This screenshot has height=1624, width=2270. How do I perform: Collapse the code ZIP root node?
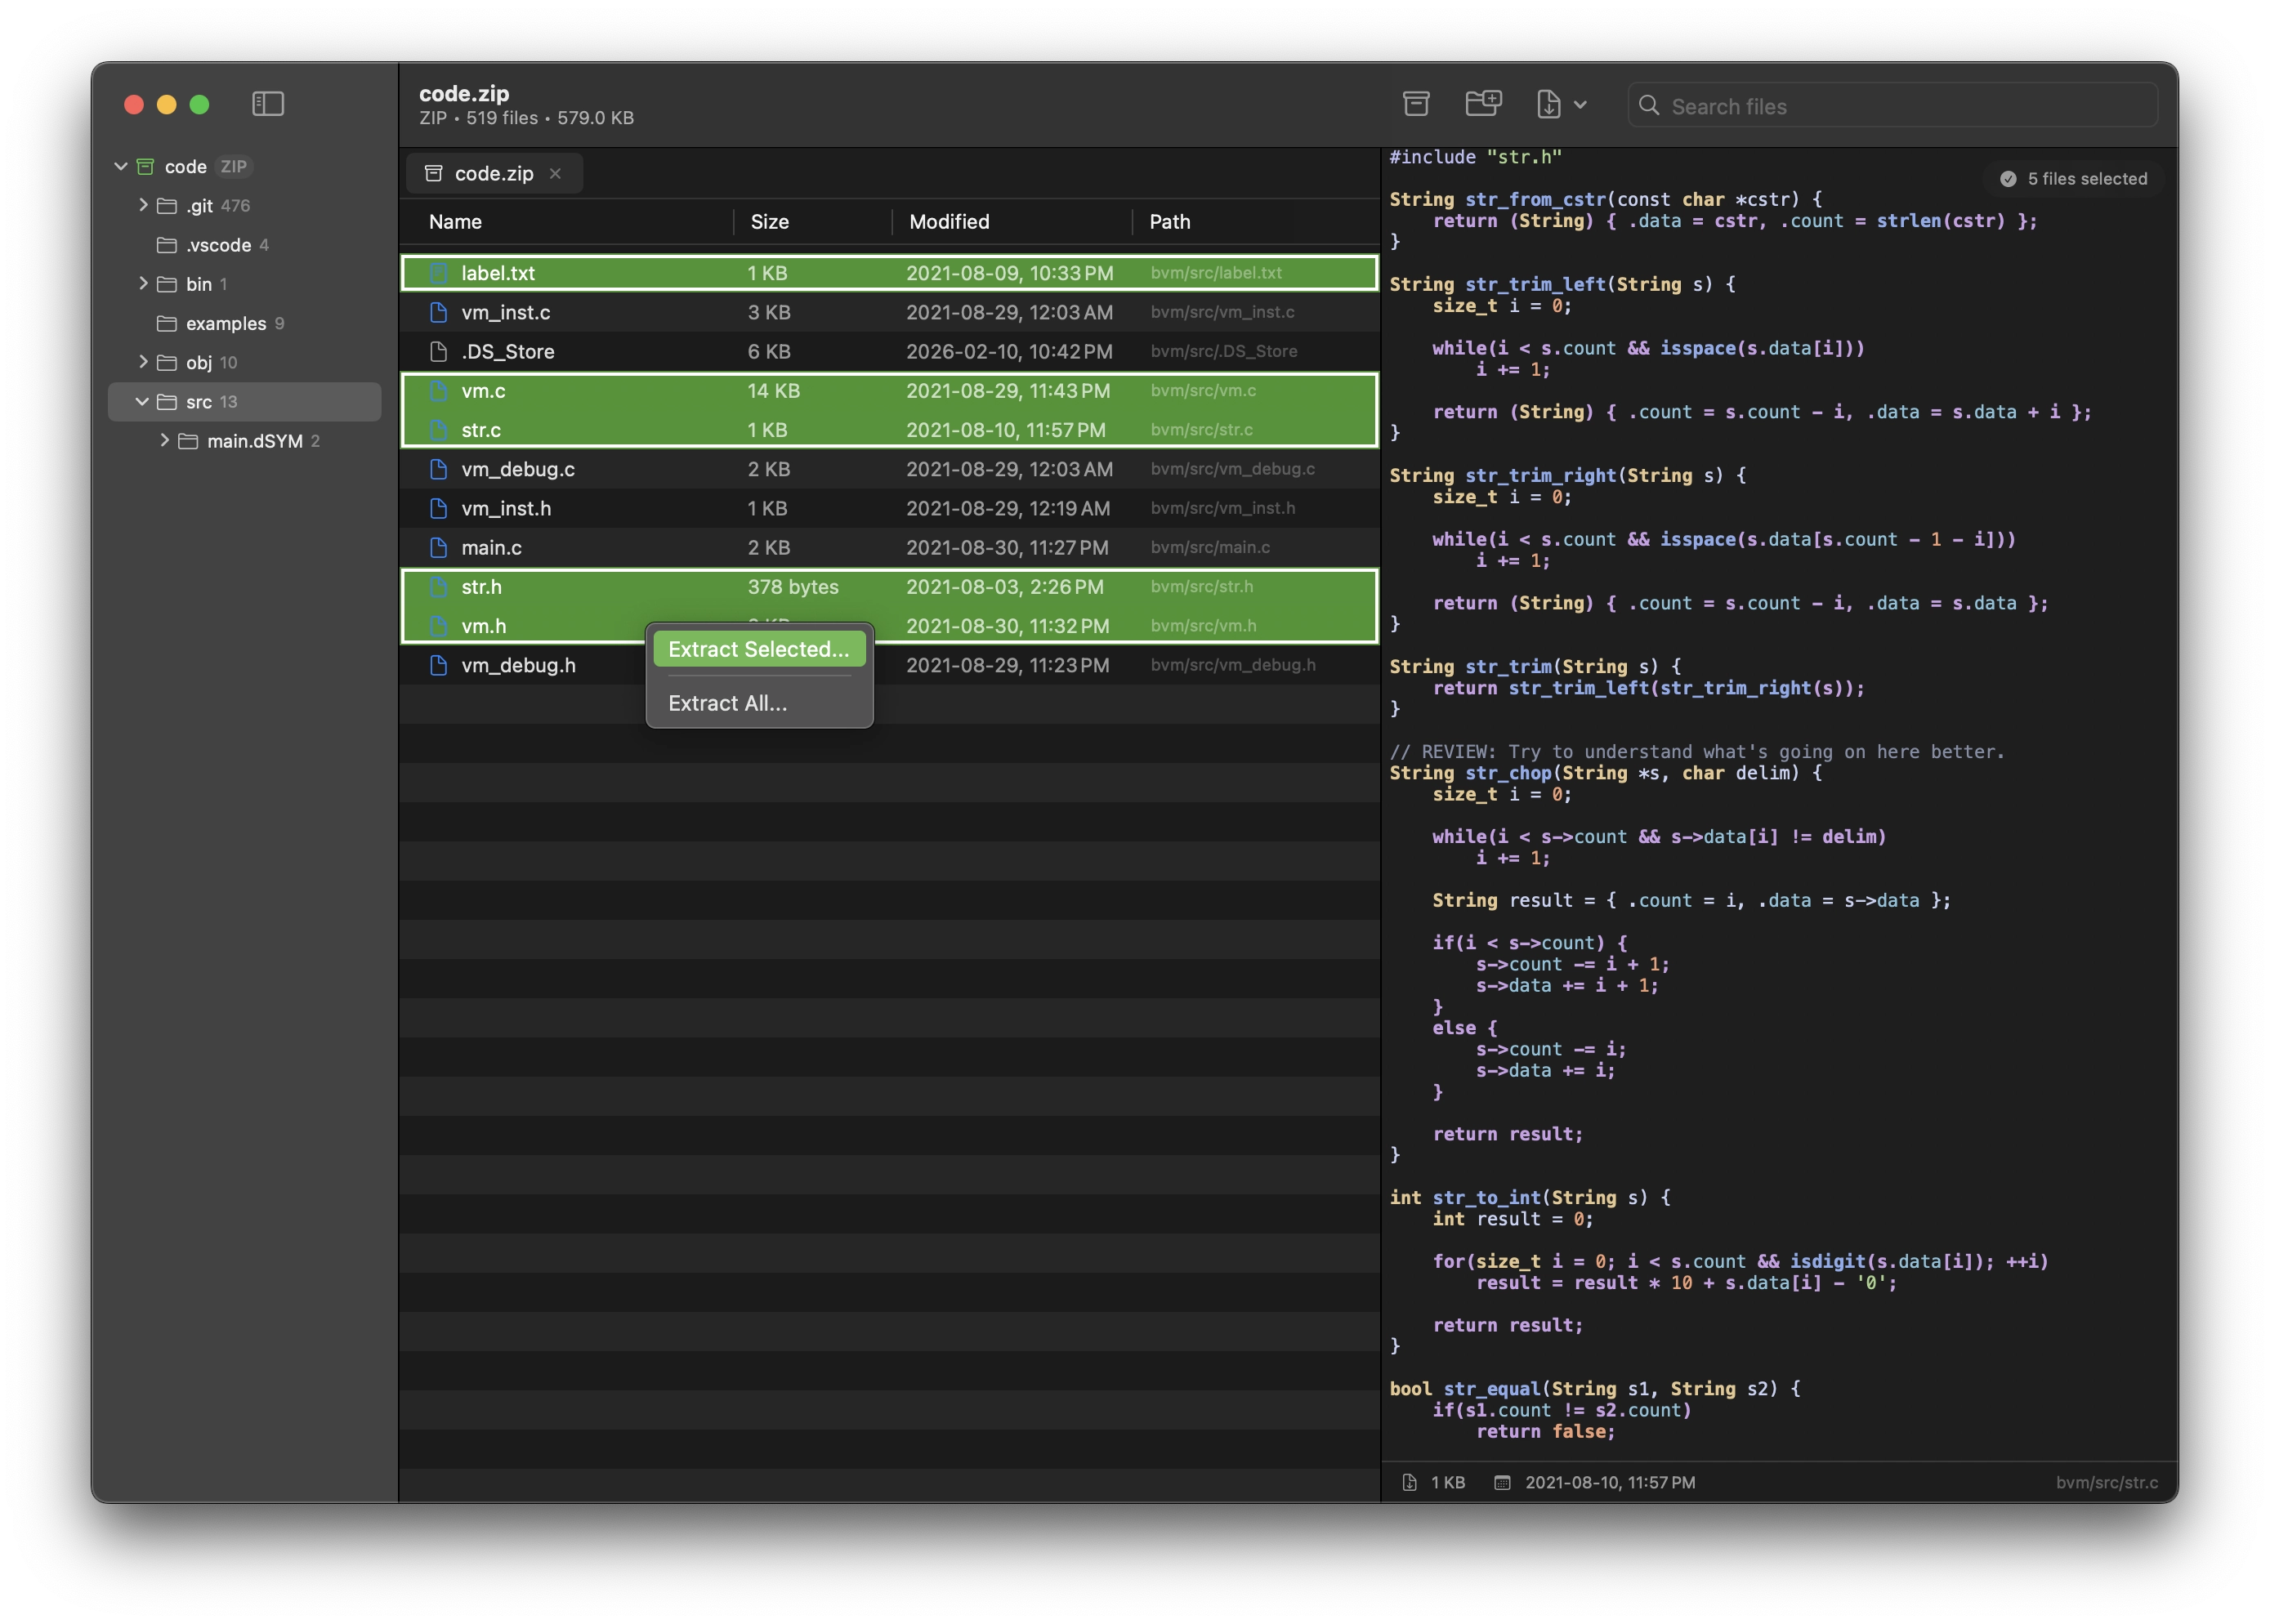[x=121, y=166]
